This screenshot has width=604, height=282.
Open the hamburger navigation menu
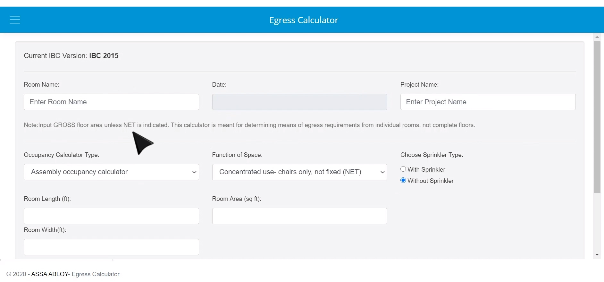tap(15, 20)
